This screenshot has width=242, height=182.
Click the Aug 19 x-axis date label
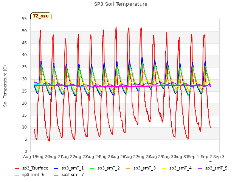click(x=30, y=157)
